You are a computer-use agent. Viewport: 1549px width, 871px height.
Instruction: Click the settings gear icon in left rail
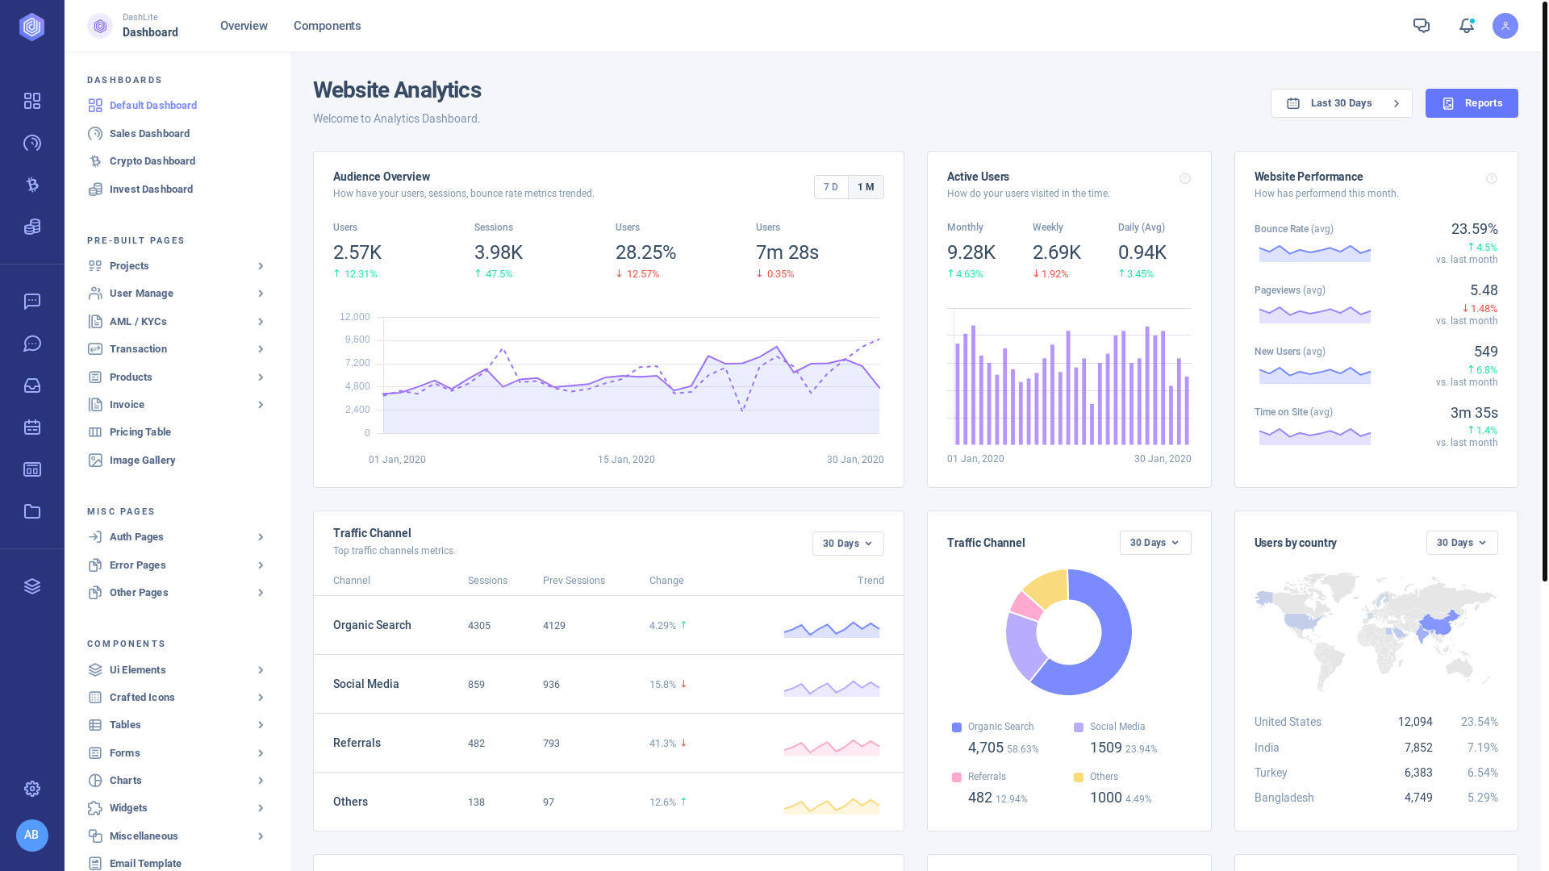click(x=32, y=789)
